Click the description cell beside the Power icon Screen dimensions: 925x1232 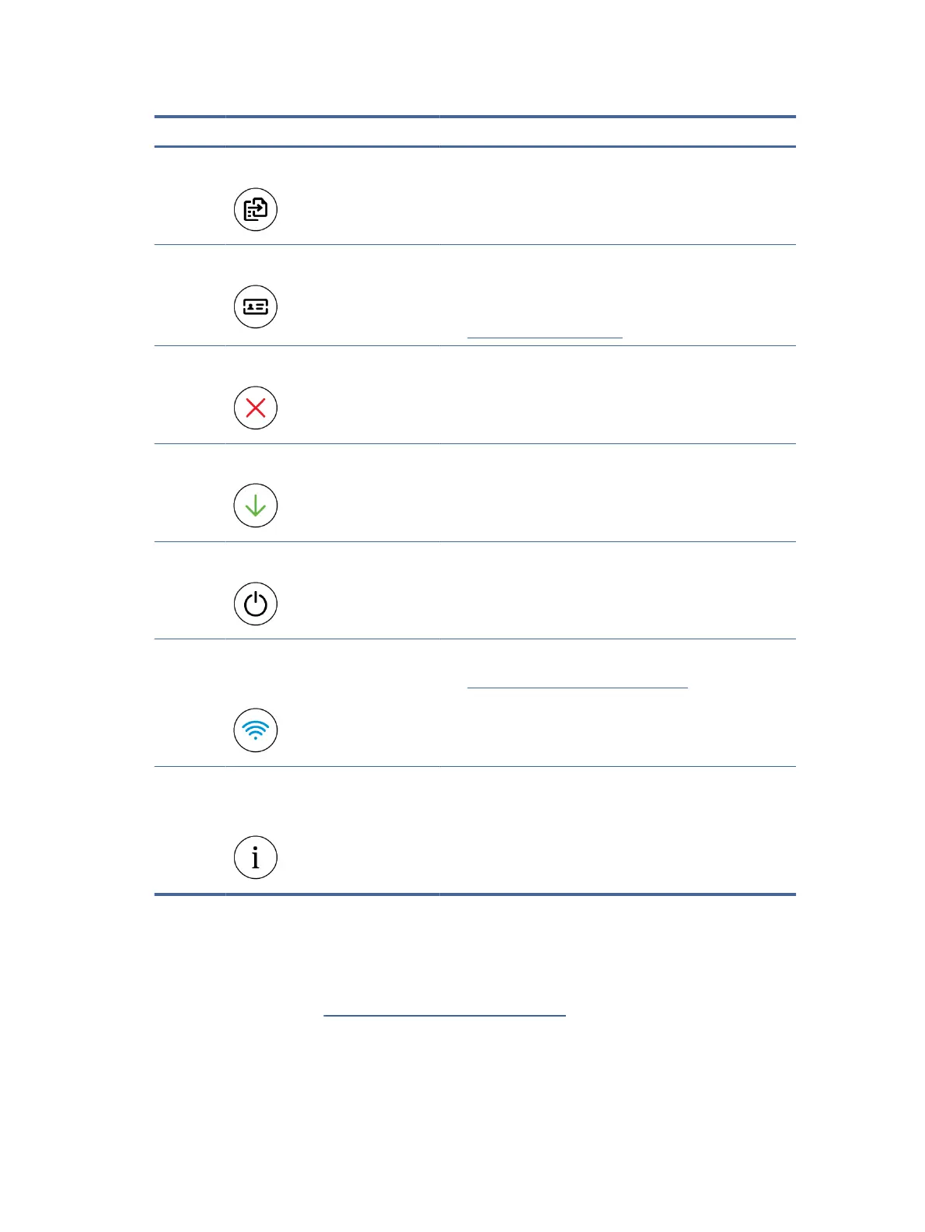click(616, 591)
